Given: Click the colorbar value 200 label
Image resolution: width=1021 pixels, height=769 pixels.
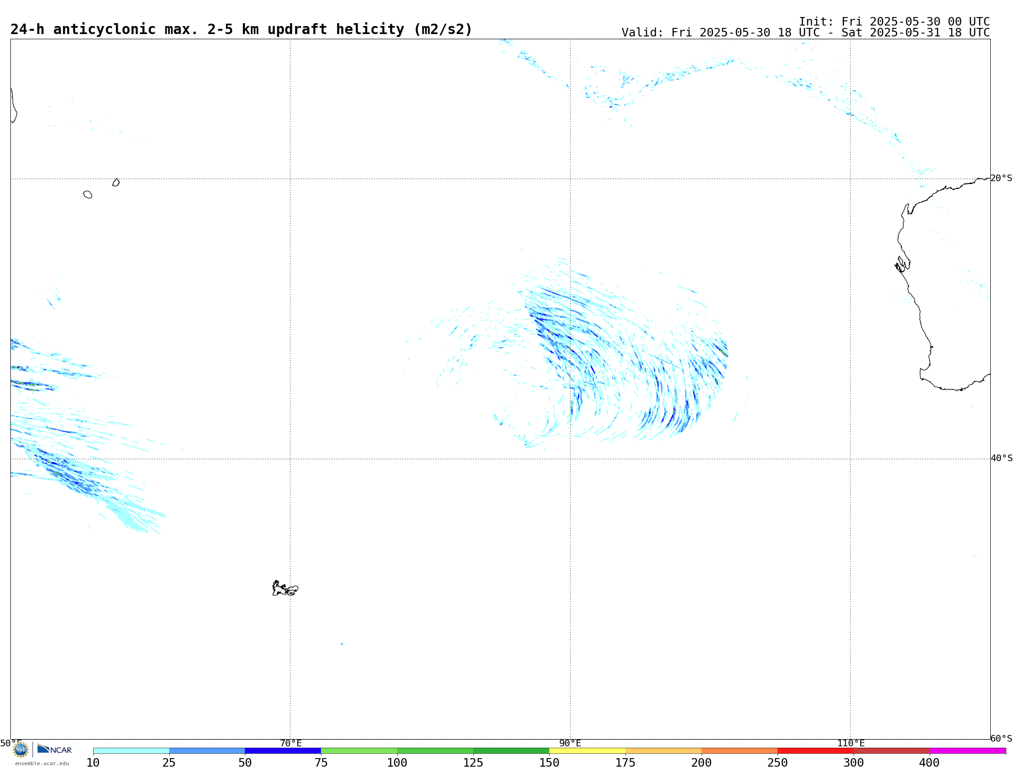Looking at the screenshot, I should [701, 763].
